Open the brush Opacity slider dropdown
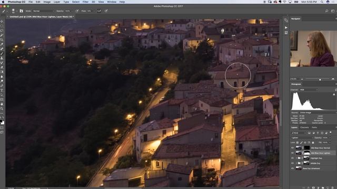337x189 pixels. point(72,11)
